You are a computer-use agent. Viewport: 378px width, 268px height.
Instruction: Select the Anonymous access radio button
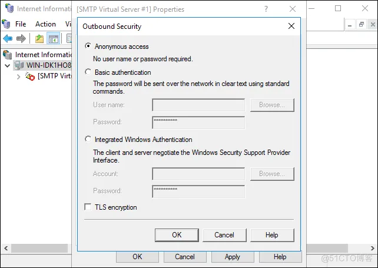[x=88, y=46]
